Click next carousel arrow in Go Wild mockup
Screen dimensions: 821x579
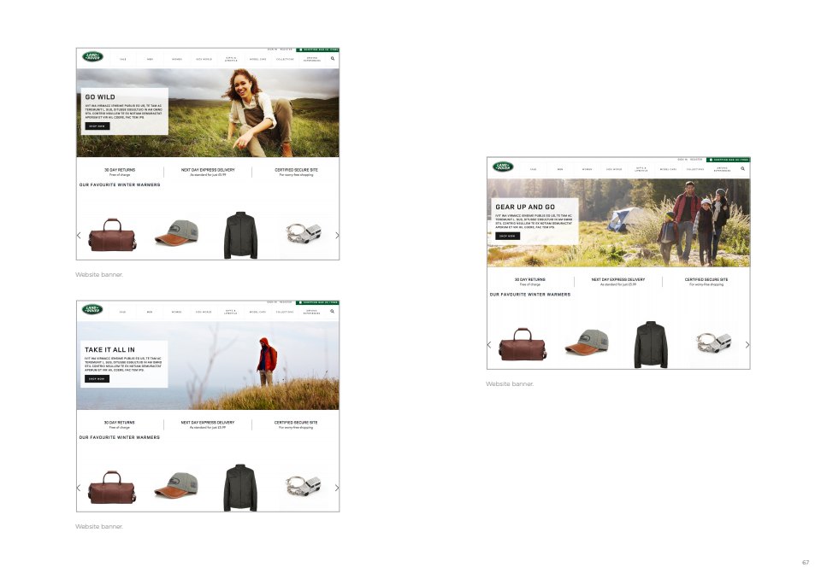[337, 236]
